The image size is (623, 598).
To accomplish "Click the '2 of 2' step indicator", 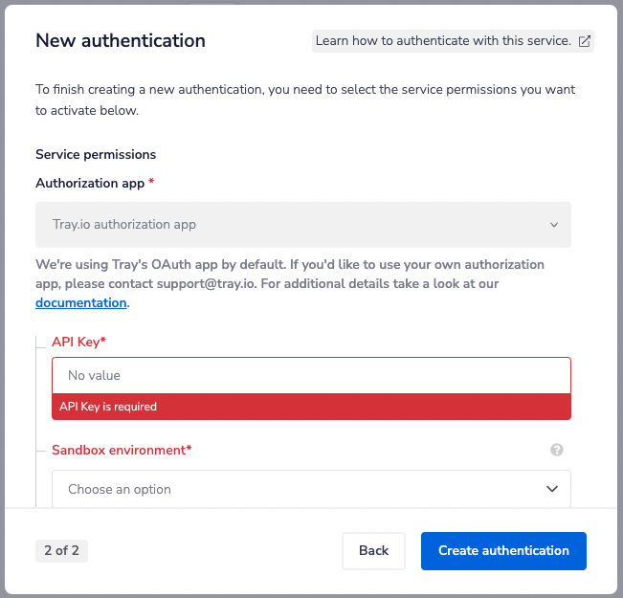I will coord(61,550).
